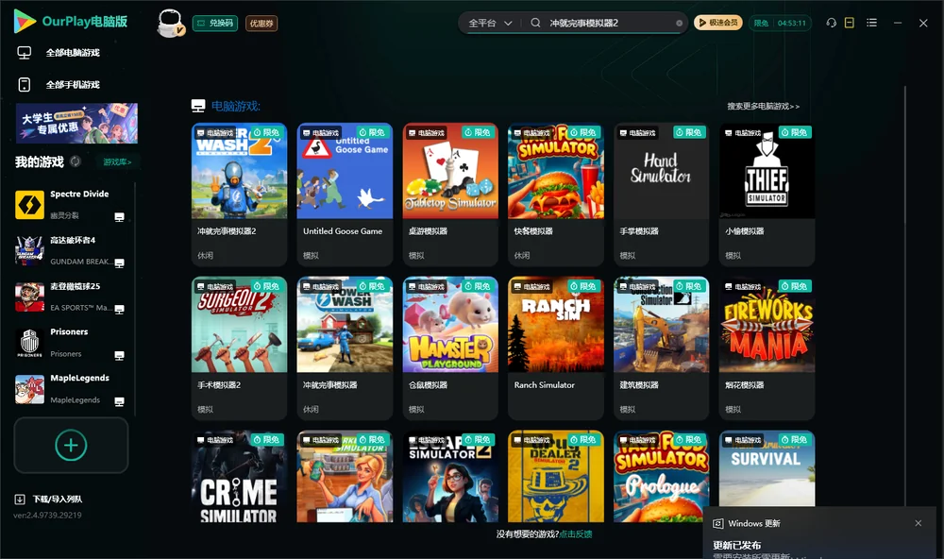Screen dimensions: 944x559
Task: Open the 建筑模拟器 Construction Simulator card
Action: (x=661, y=347)
